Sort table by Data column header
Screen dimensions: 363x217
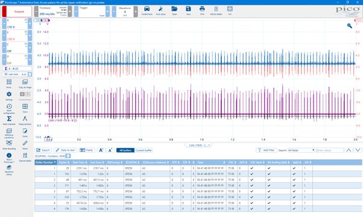pyautogui.click(x=210, y=162)
